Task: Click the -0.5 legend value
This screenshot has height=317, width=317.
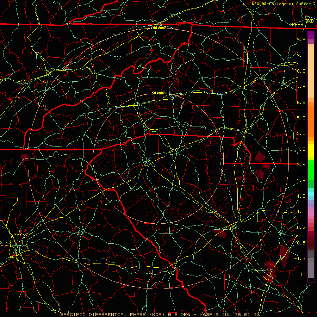Action: tap(300, 243)
